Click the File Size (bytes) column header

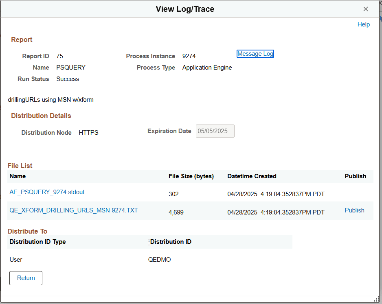pos(191,176)
